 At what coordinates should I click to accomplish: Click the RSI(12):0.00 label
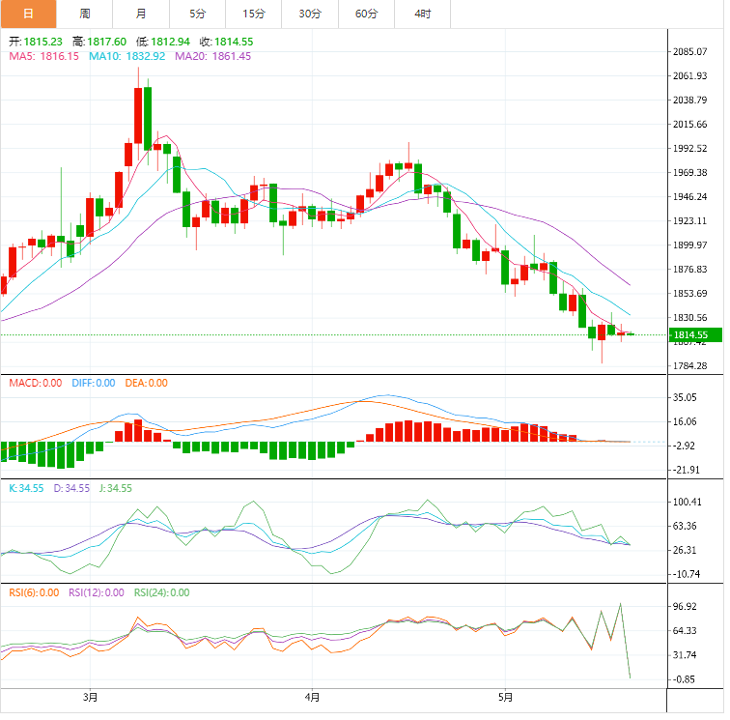click(97, 592)
